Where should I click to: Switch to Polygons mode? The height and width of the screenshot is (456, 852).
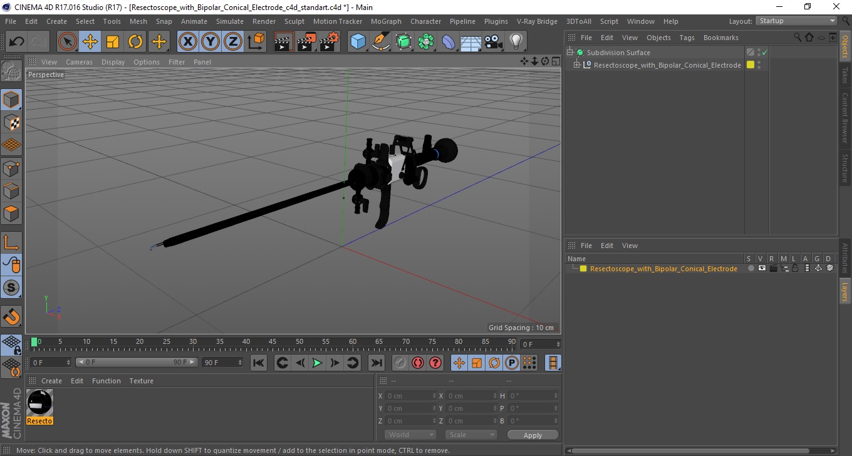(11, 213)
